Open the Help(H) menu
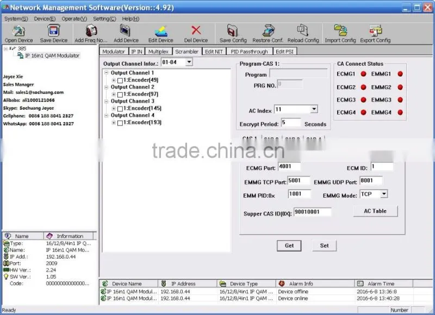Viewport: 435px width, 315px height. point(130,19)
